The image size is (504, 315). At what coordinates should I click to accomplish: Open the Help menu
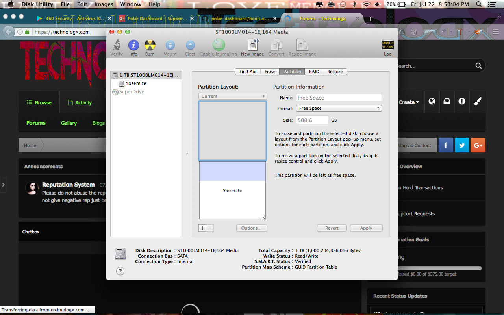click(x=154, y=4)
